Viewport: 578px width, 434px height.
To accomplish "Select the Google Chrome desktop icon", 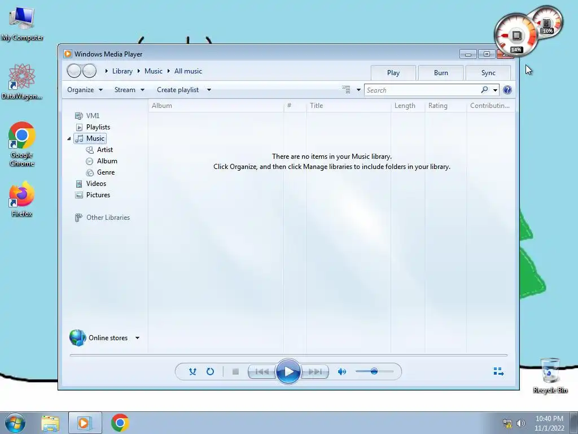I will [x=22, y=144].
